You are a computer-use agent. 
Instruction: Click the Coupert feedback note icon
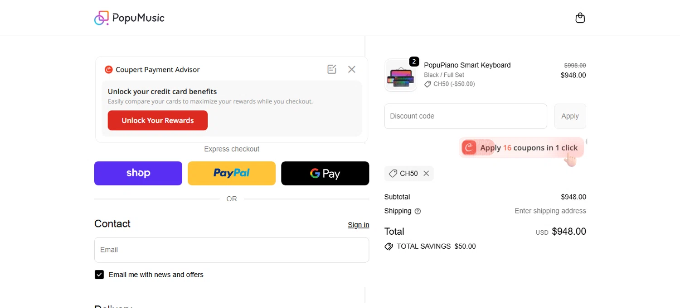coord(332,69)
